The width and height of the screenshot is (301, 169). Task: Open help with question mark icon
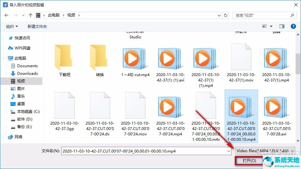pyautogui.click(x=293, y=26)
